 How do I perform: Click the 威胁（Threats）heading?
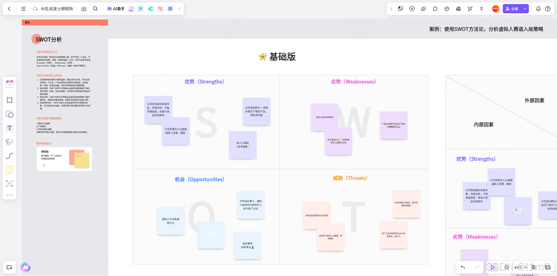coord(350,178)
